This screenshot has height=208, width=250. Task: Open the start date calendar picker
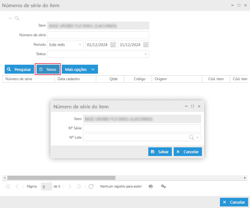pos(113,45)
